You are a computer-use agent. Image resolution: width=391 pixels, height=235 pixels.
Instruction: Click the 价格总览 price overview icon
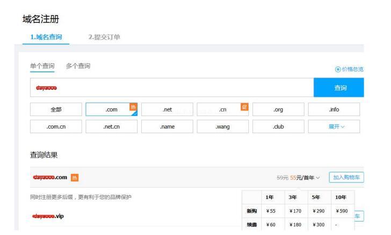337,69
